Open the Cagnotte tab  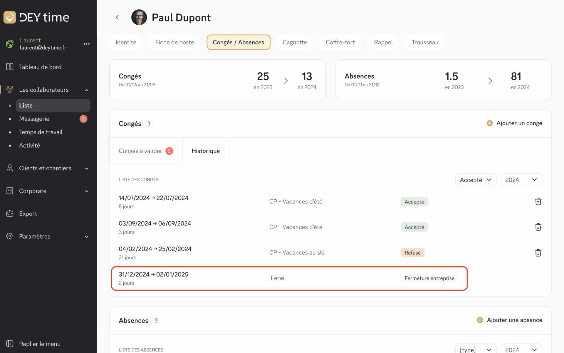click(x=295, y=42)
